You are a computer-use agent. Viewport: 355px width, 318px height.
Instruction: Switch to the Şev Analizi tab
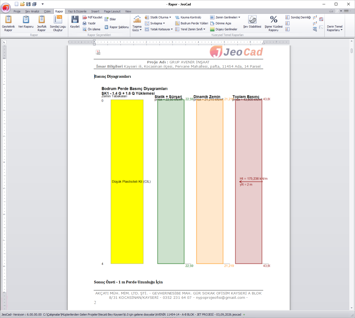pyautogui.click(x=32, y=11)
